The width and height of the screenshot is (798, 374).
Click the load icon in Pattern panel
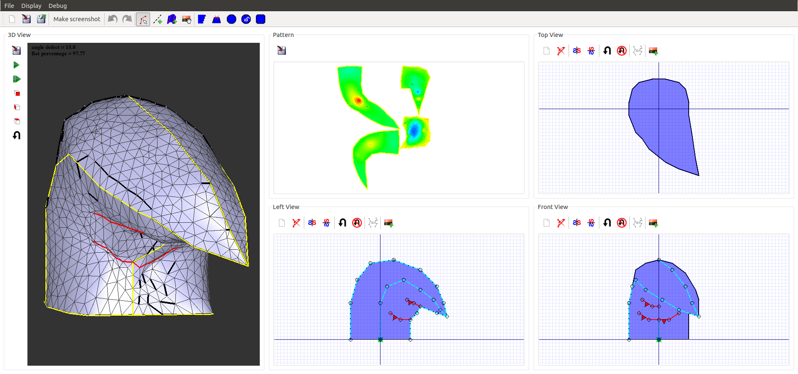pos(282,51)
